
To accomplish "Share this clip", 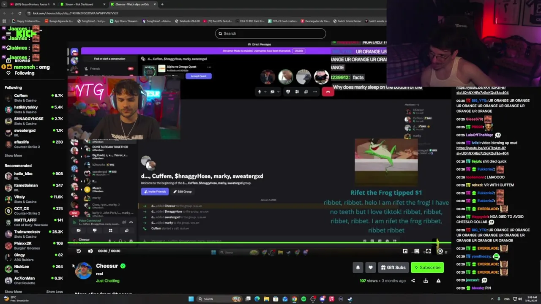I will [x=413, y=281].
